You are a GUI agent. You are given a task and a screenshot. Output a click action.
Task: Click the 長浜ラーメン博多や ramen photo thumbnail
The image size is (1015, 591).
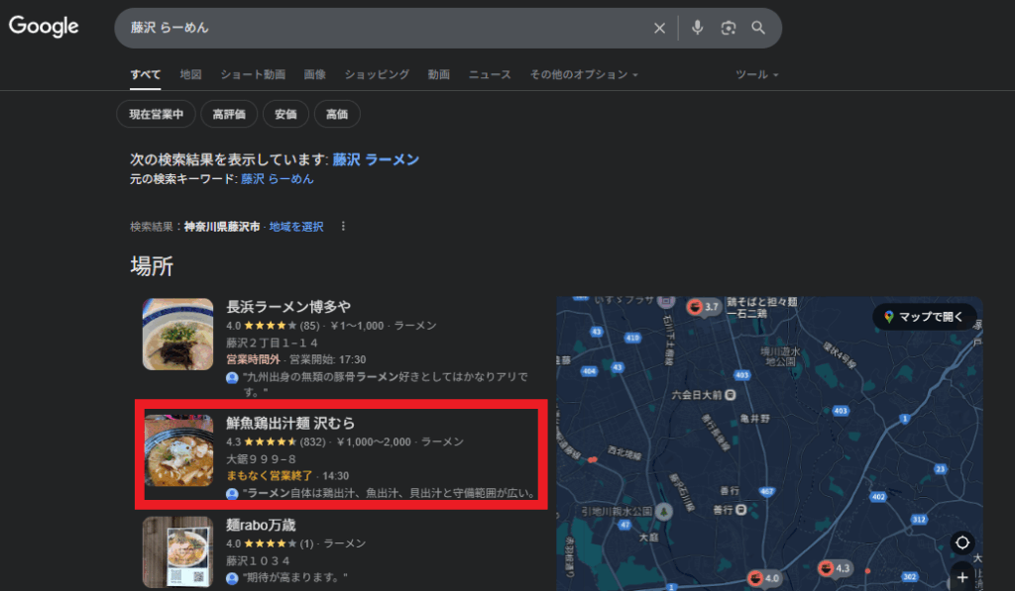[178, 335]
